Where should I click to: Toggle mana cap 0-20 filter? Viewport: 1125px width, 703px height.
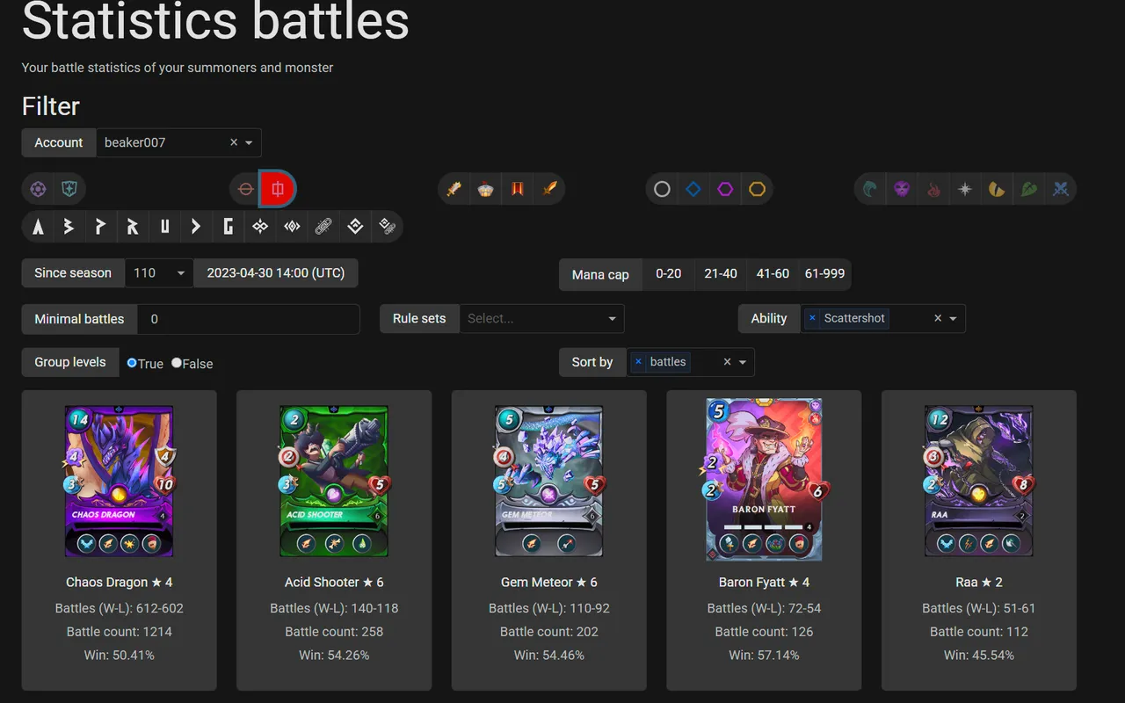[x=669, y=273]
